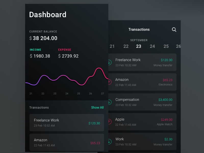Click $65.23 amount in the Dashboard panel
This screenshot has width=204, height=153.
(95, 143)
